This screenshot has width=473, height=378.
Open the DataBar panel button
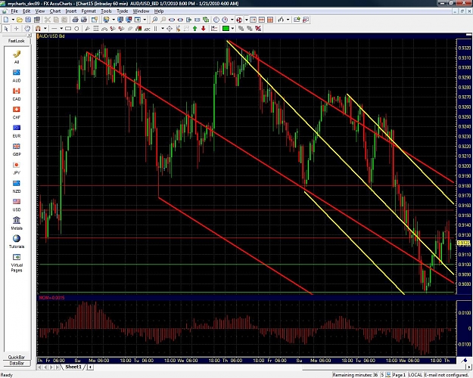coord(17,363)
